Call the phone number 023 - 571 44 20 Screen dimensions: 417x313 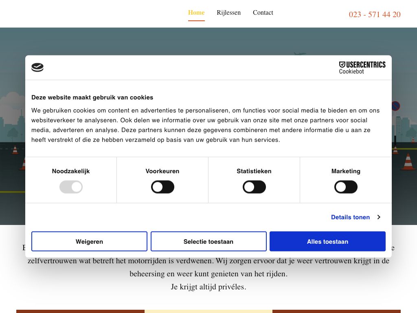[375, 15]
